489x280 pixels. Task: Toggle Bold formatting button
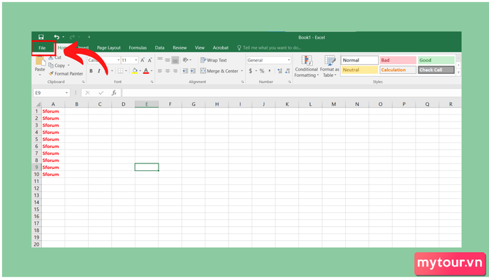pos(91,71)
